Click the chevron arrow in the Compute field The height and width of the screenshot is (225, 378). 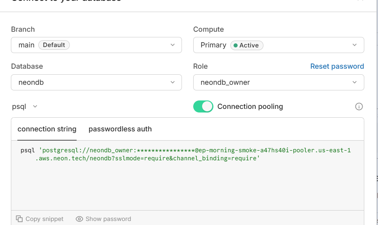pos(355,45)
